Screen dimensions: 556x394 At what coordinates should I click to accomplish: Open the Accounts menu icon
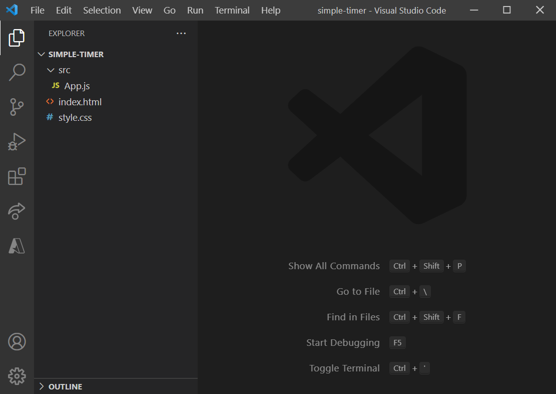(17, 341)
